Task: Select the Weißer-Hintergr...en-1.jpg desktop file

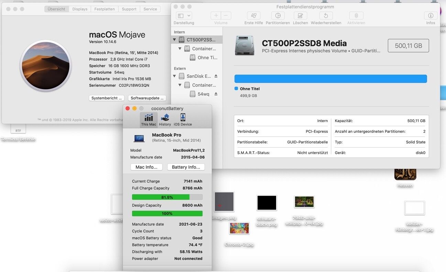Action: [x=414, y=208]
